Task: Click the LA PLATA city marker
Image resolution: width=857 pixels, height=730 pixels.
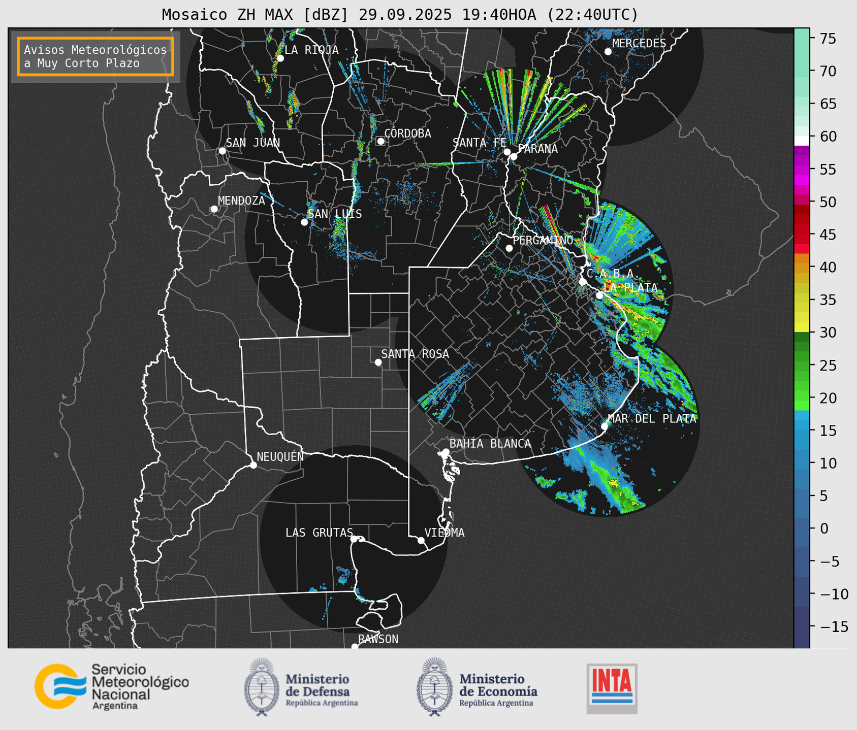Action: click(599, 295)
